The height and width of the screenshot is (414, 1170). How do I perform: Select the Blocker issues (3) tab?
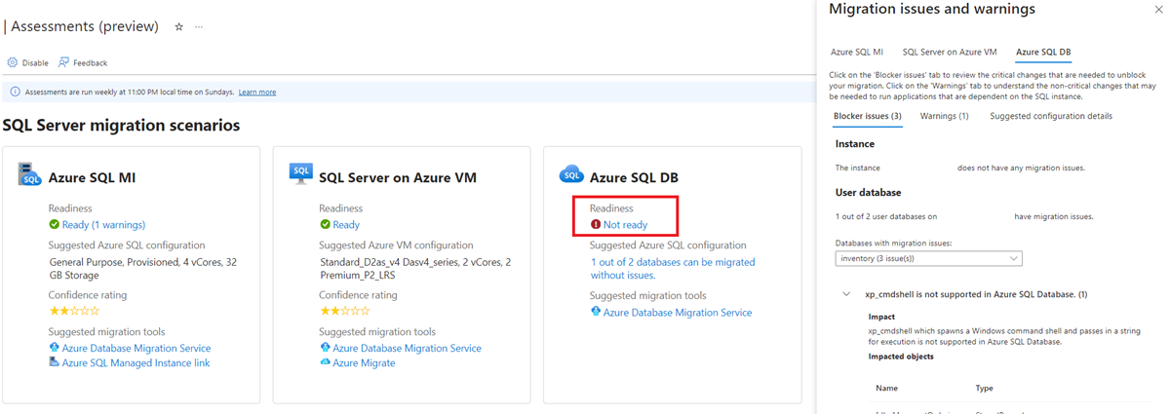(868, 116)
